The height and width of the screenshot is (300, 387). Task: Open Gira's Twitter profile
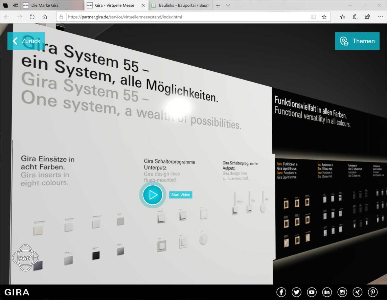click(296, 292)
